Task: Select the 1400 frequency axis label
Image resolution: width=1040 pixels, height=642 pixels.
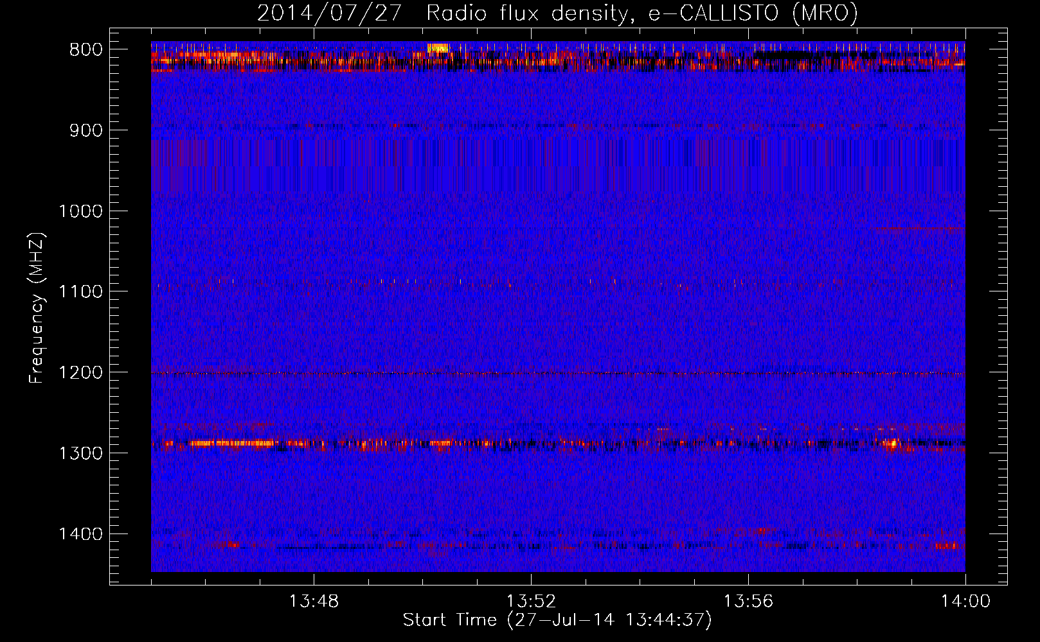Action: tap(80, 534)
